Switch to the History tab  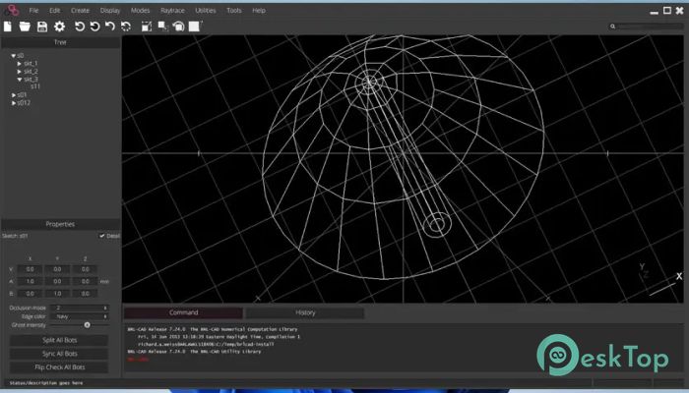click(x=305, y=312)
